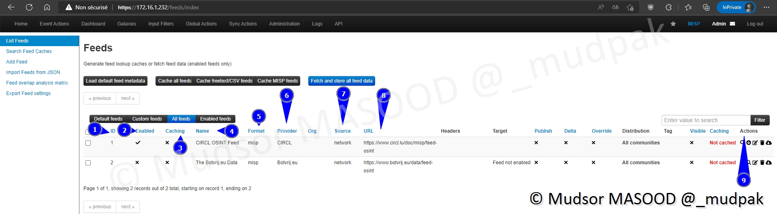The image size is (777, 214).
Task: Edit The Botvrij.eu Data feed
Action: pyautogui.click(x=755, y=163)
